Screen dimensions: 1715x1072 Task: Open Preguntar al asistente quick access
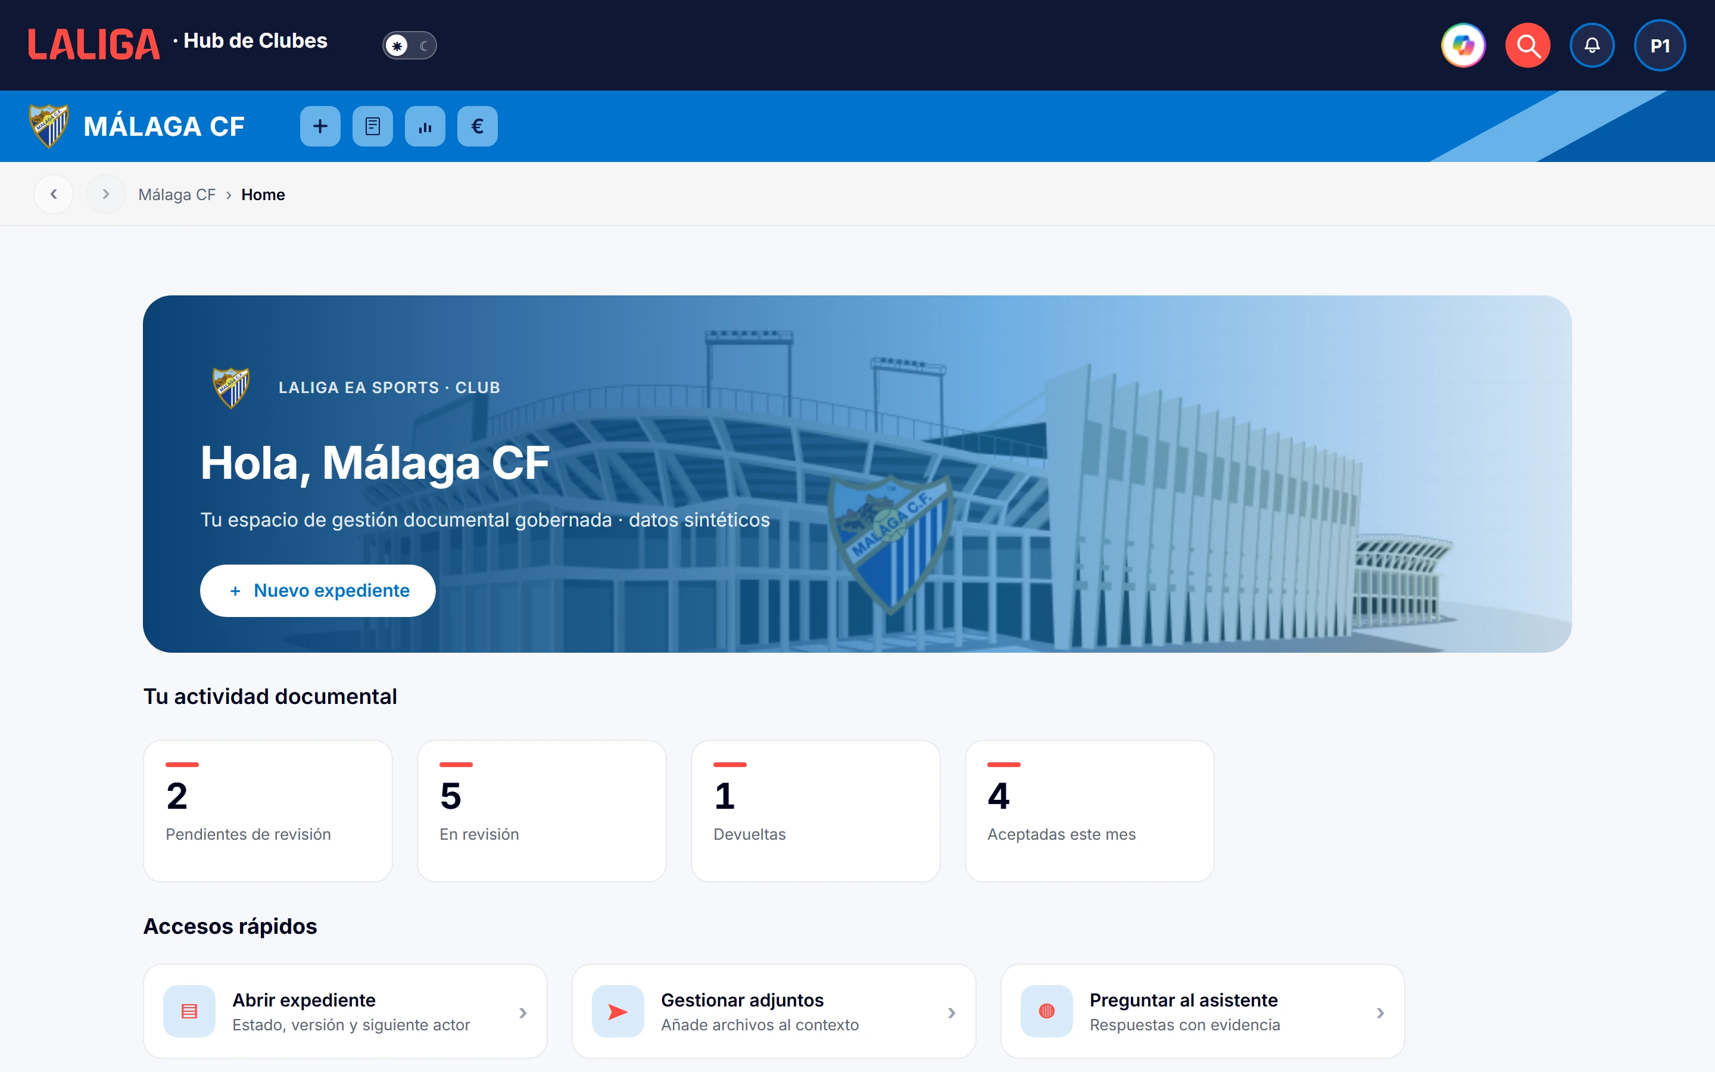[x=1203, y=1011]
